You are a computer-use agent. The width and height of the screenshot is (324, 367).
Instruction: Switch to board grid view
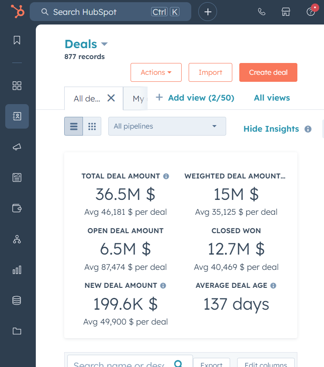point(92,126)
